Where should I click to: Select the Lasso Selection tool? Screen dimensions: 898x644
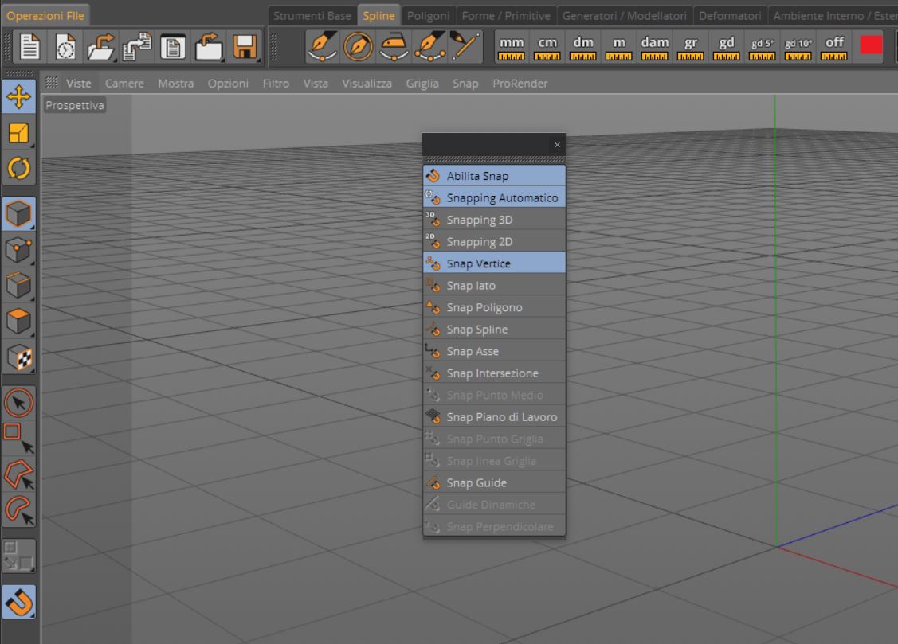(x=18, y=510)
